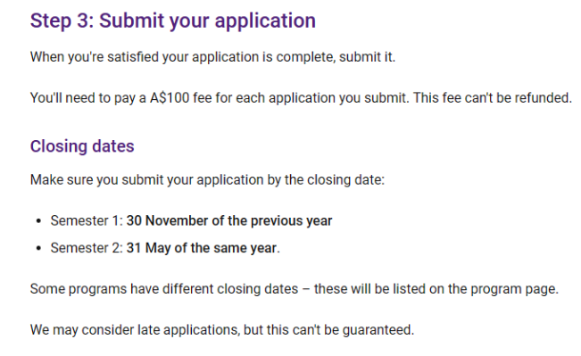Click the bullet point before Semester 2
Viewport: 581px width, 356px height.
tap(39, 248)
